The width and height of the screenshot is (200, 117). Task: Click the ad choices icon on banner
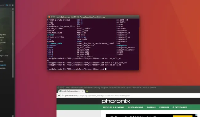pyautogui.click(x=196, y=115)
